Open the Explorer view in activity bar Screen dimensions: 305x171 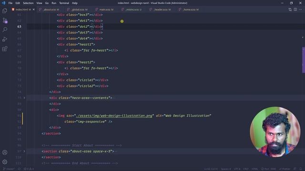5,10
